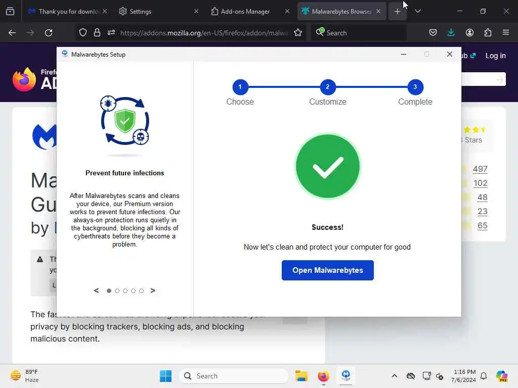This screenshot has height=388, width=518.
Task: View site security lock information
Action: coord(97,33)
